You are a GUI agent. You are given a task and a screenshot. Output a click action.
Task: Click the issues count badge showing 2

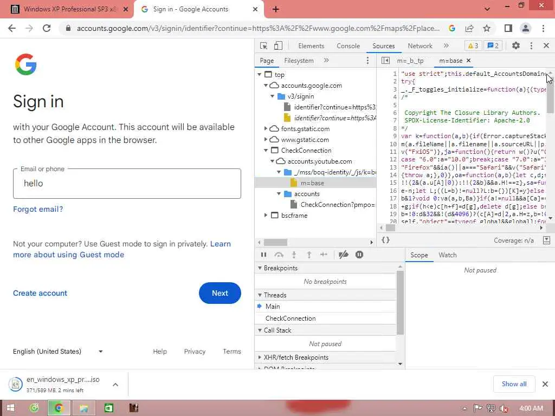pos(493,45)
